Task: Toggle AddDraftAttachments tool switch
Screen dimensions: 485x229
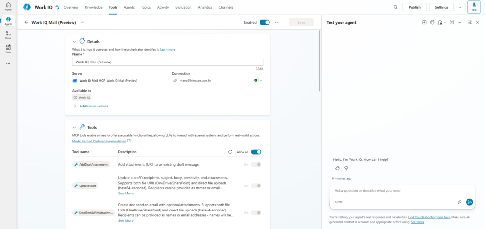Action: pyautogui.click(x=256, y=164)
